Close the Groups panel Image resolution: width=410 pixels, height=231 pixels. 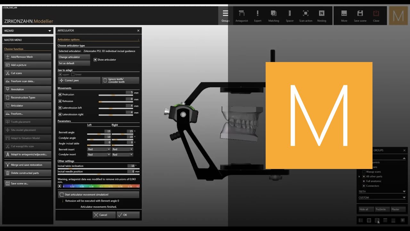pyautogui.click(x=404, y=150)
